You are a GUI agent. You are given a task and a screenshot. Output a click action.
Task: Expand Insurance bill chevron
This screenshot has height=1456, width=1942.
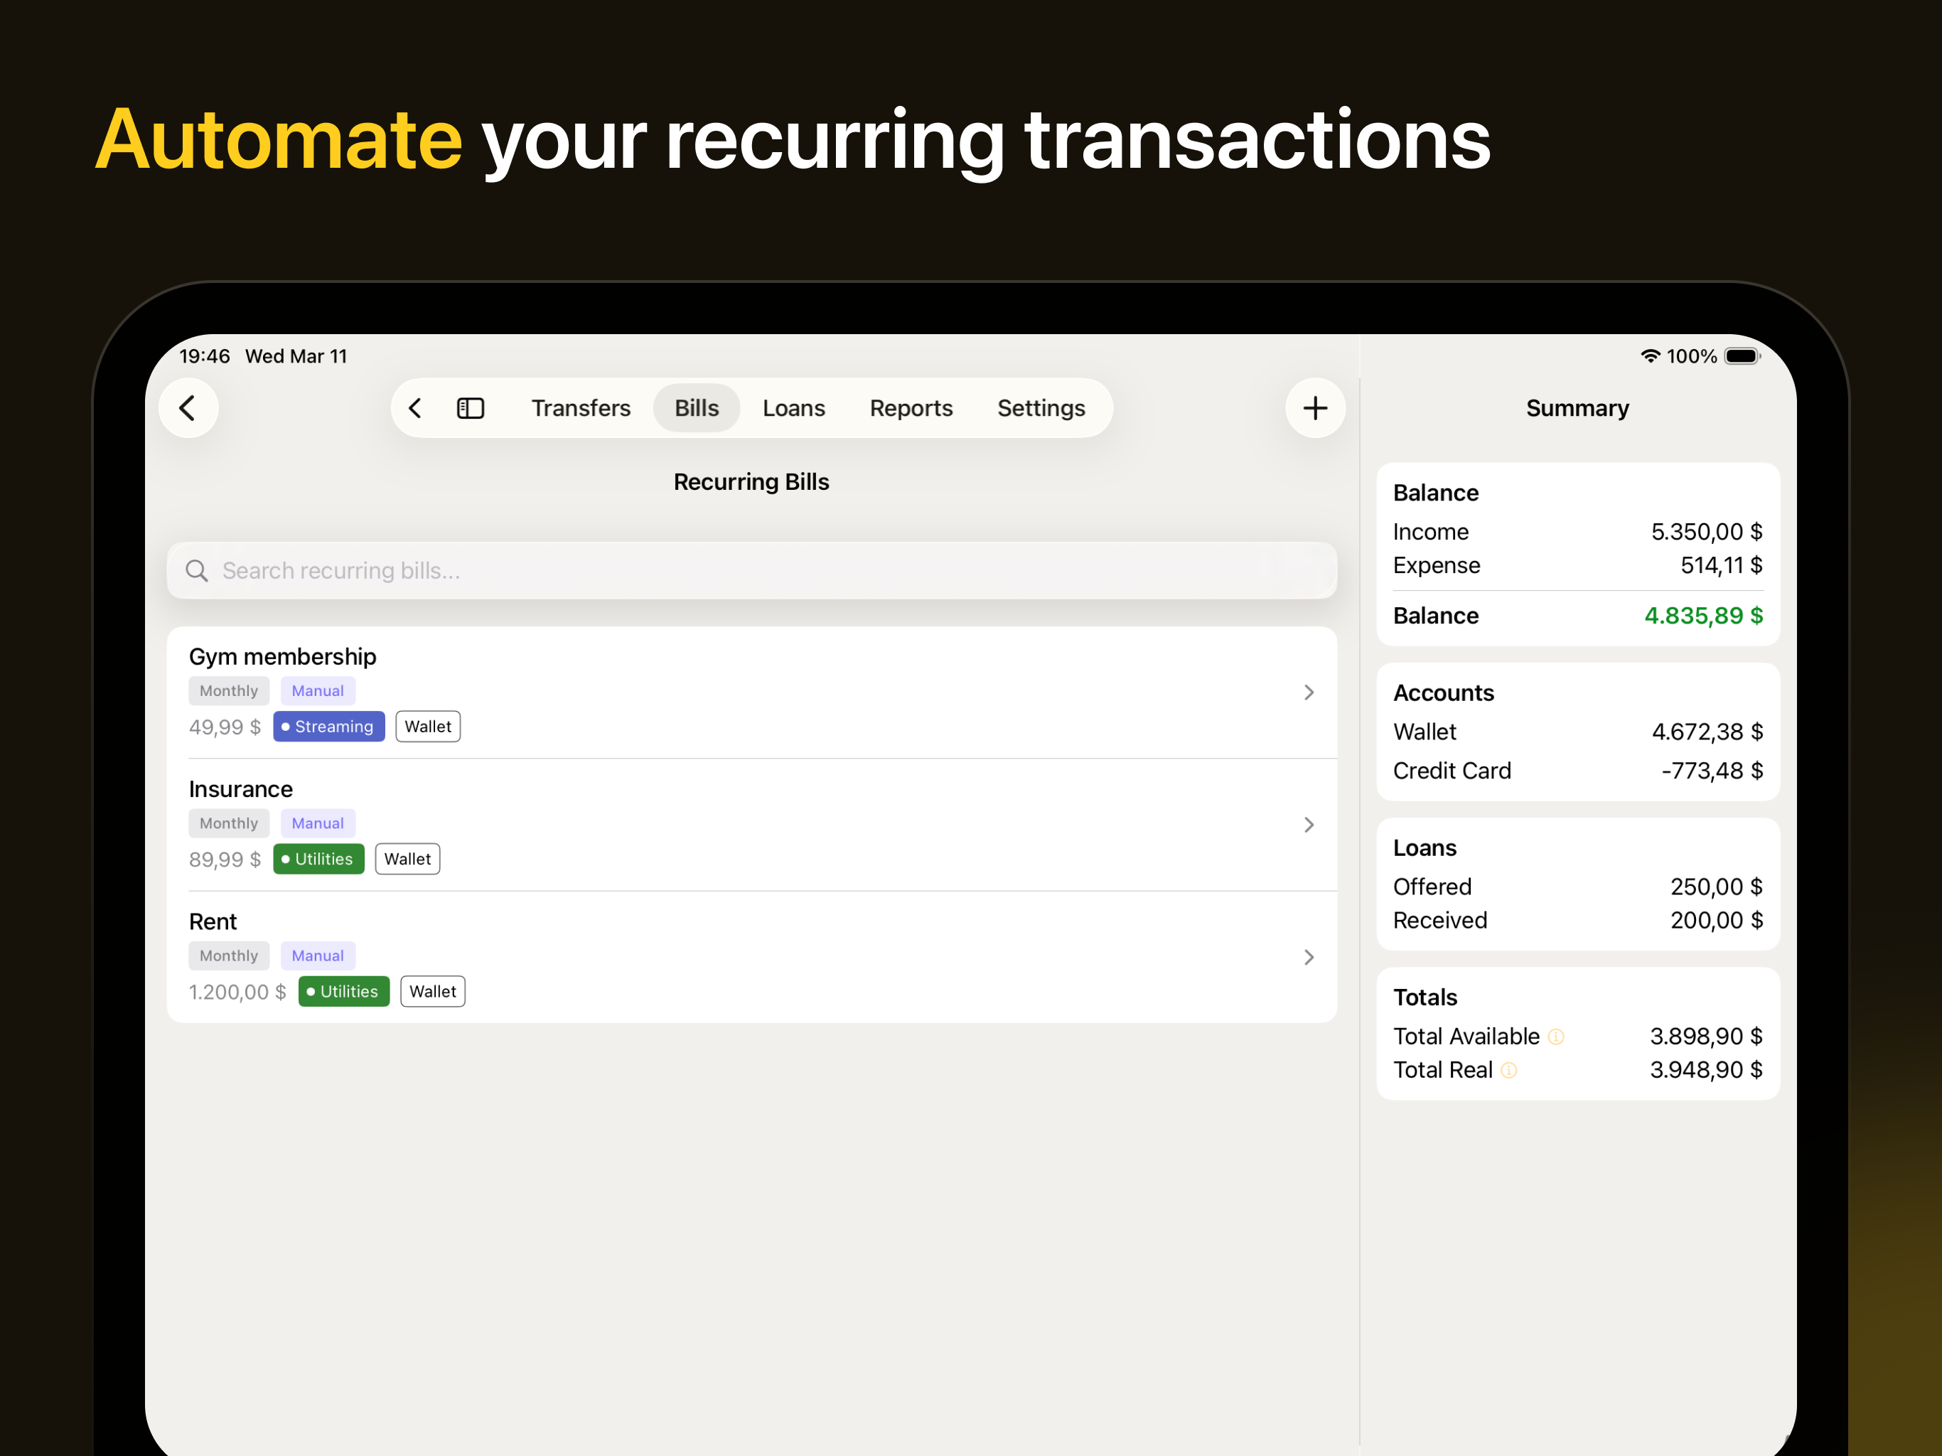coord(1308,825)
